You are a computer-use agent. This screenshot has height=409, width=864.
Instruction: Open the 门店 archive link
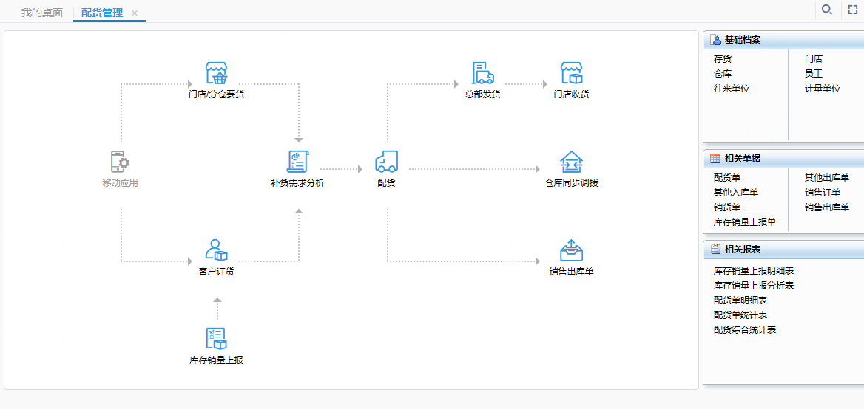point(813,59)
